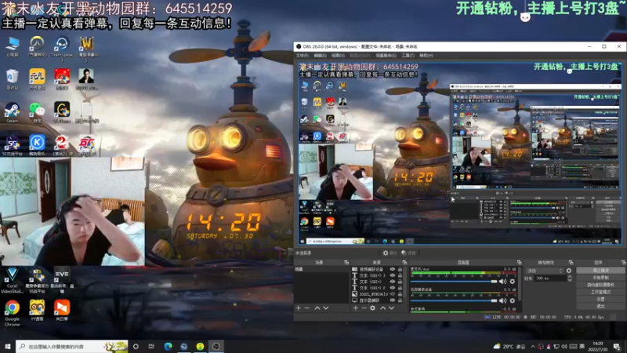Click the Stop Streaming button
This screenshot has width=627, height=353.
coord(600,271)
